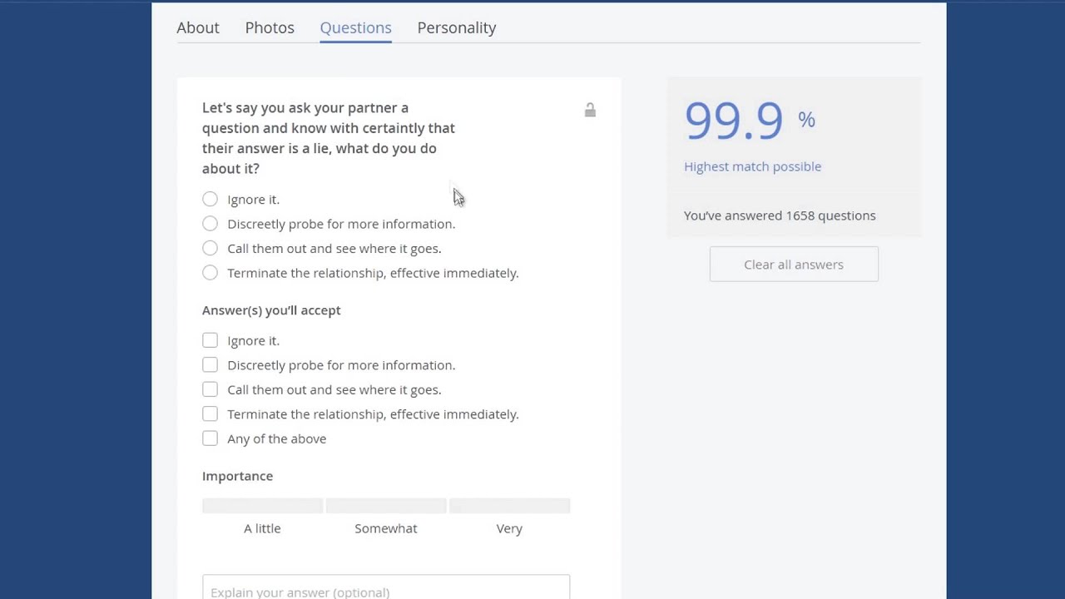Enable 'Any of the above' checkbox
Image resolution: width=1065 pixels, height=599 pixels.
tap(210, 438)
